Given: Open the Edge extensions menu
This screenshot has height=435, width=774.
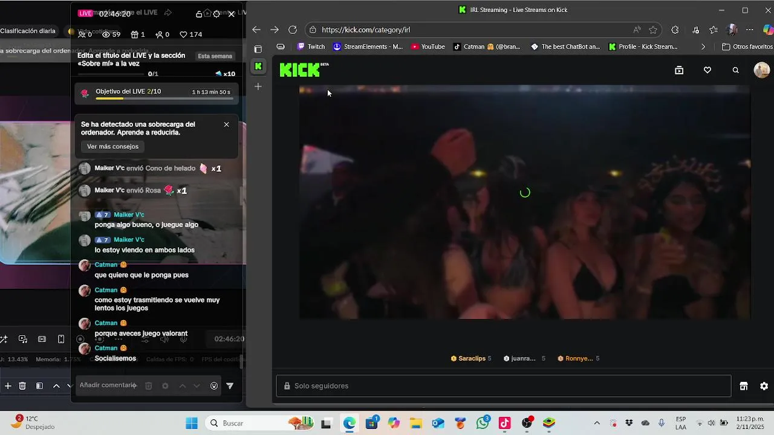Looking at the screenshot, I should click(x=675, y=30).
